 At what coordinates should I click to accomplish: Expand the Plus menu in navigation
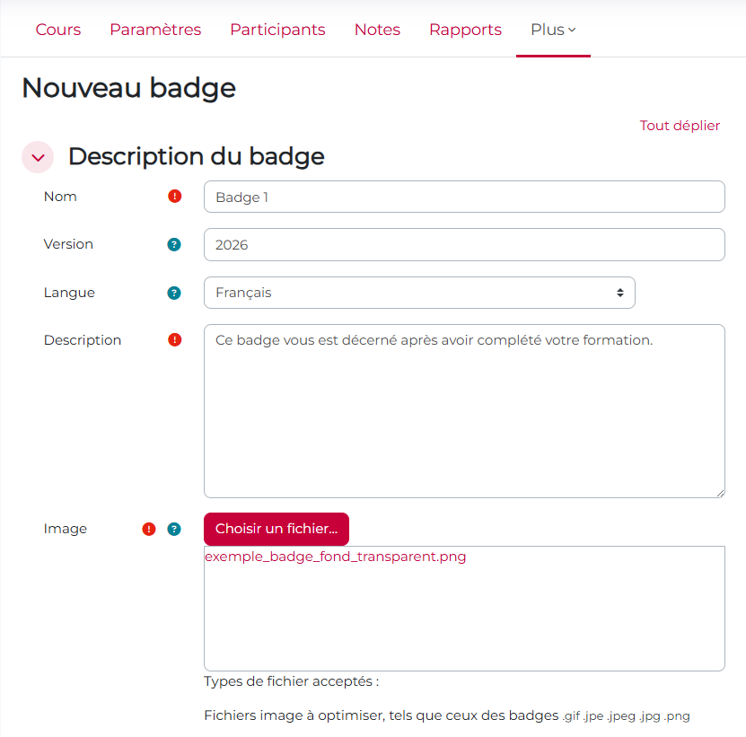pos(553,30)
